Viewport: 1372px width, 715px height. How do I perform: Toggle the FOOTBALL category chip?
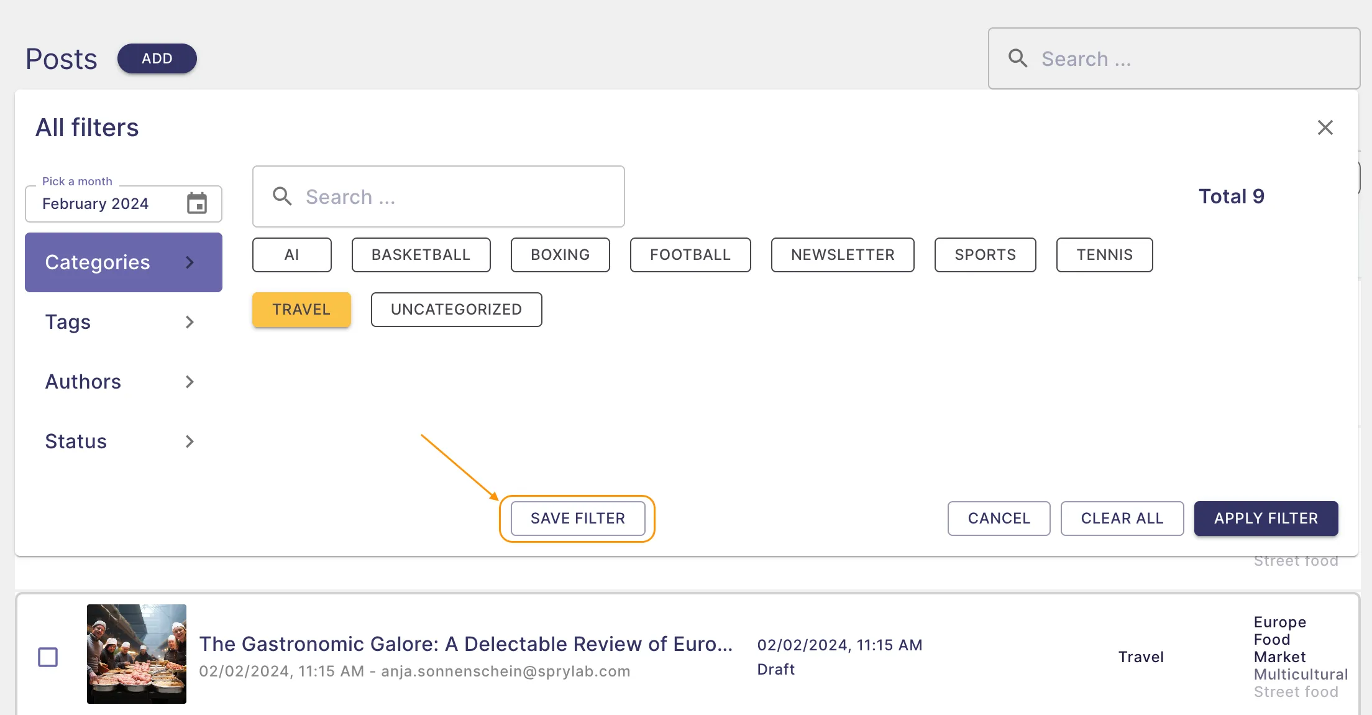point(690,255)
